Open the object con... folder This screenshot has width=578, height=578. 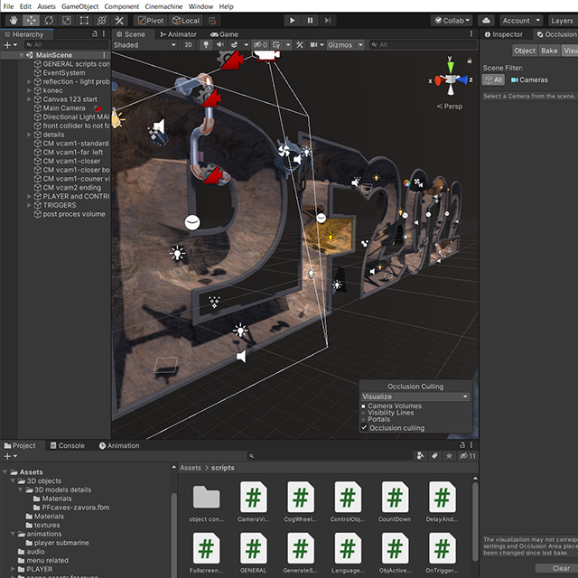pyautogui.click(x=206, y=503)
